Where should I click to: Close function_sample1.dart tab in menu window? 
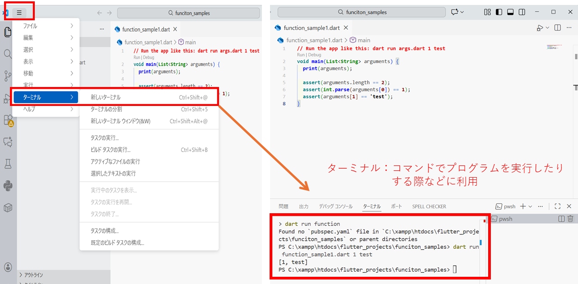(x=175, y=29)
